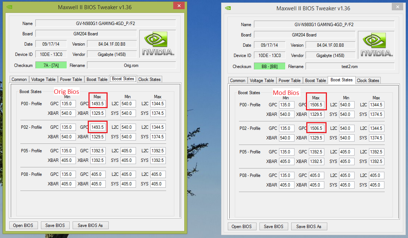The width and height of the screenshot is (408, 238).
Task: Open Common tab in Orig.rom window
Action: (19, 79)
